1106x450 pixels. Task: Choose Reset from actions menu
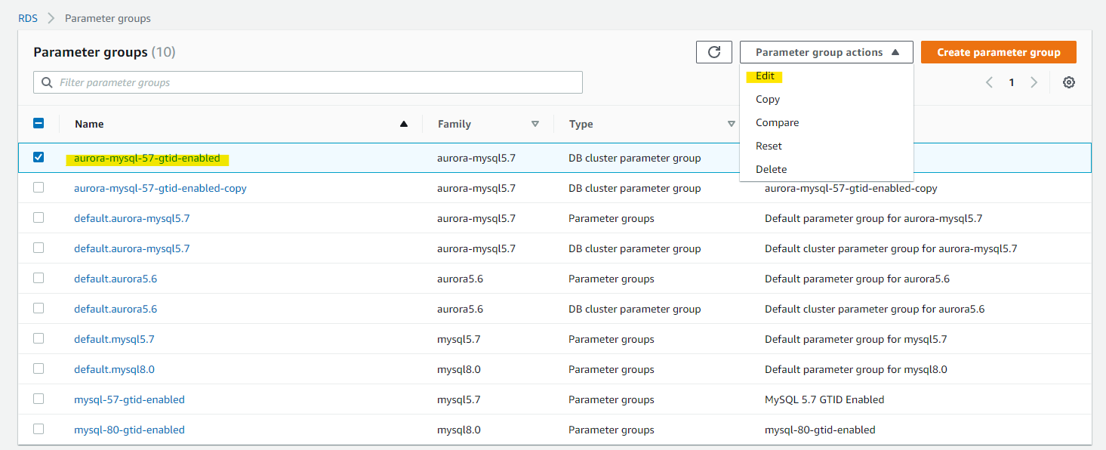[x=827, y=146]
